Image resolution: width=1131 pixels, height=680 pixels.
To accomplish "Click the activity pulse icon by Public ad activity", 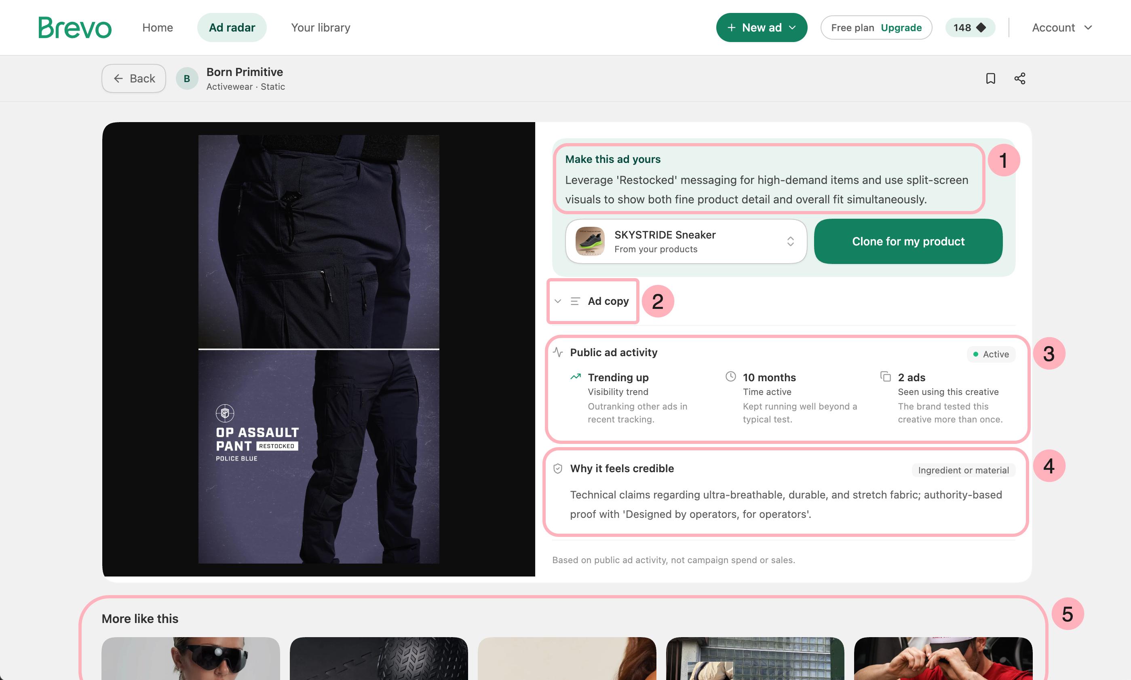I will point(557,352).
